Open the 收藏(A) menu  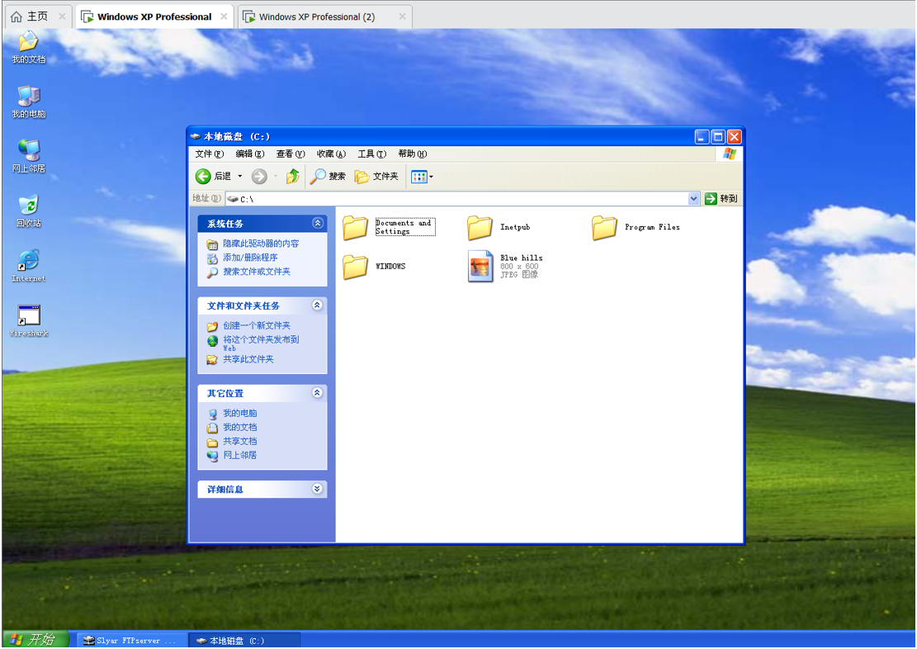coord(331,154)
